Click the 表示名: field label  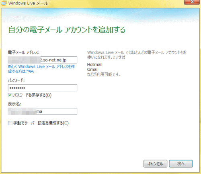(x=14, y=104)
